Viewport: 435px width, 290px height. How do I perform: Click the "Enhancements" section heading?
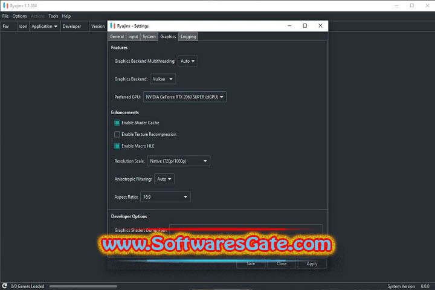pyautogui.click(x=125, y=112)
